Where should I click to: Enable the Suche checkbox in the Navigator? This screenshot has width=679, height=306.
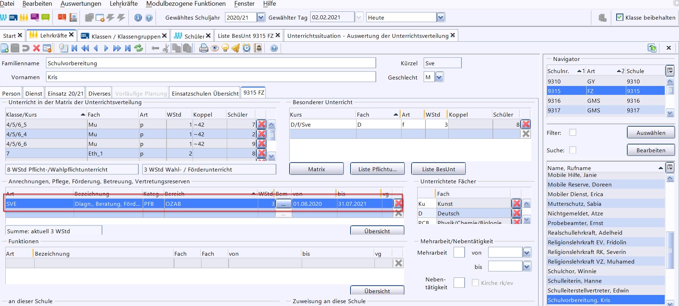(x=573, y=150)
